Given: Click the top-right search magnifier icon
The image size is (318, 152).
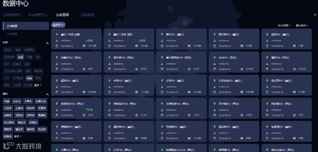Looking at the screenshot, I should tap(315, 15).
